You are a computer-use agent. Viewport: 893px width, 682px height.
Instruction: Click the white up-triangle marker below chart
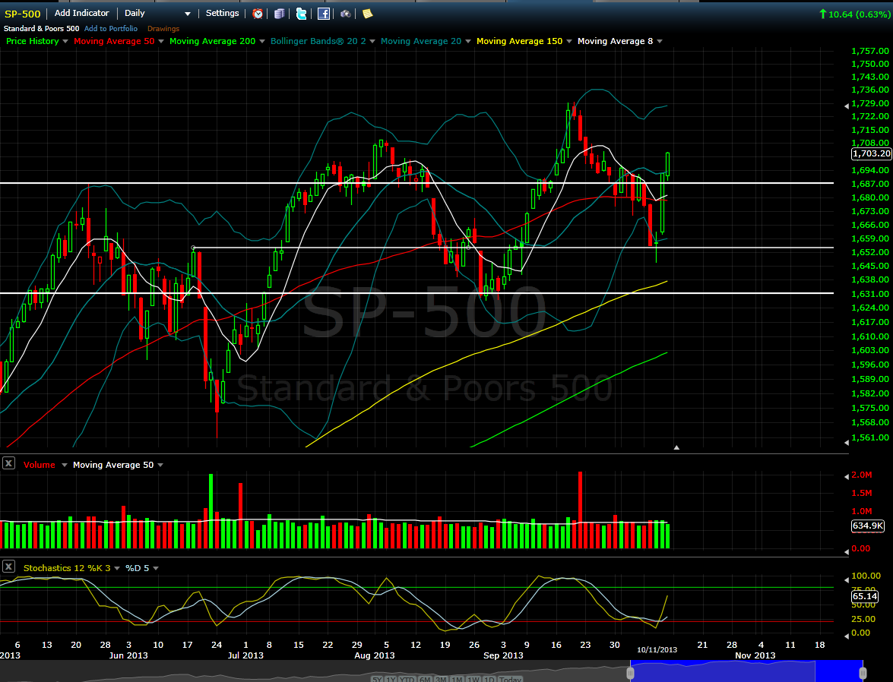tap(676, 447)
